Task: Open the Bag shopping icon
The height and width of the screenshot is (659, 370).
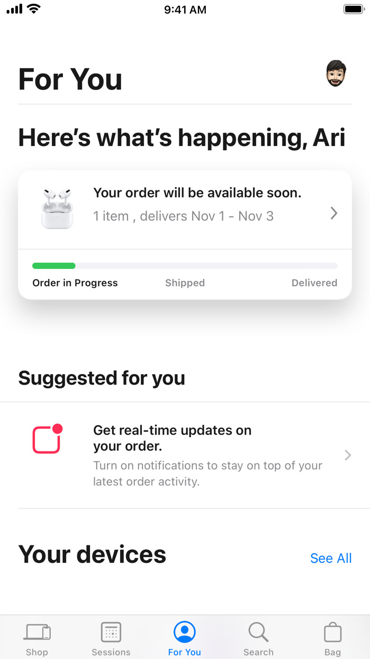Action: [333, 632]
